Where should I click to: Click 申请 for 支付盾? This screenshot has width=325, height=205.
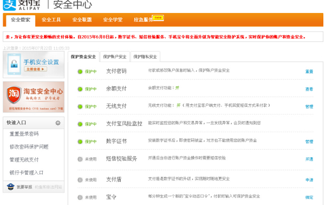click(x=309, y=180)
